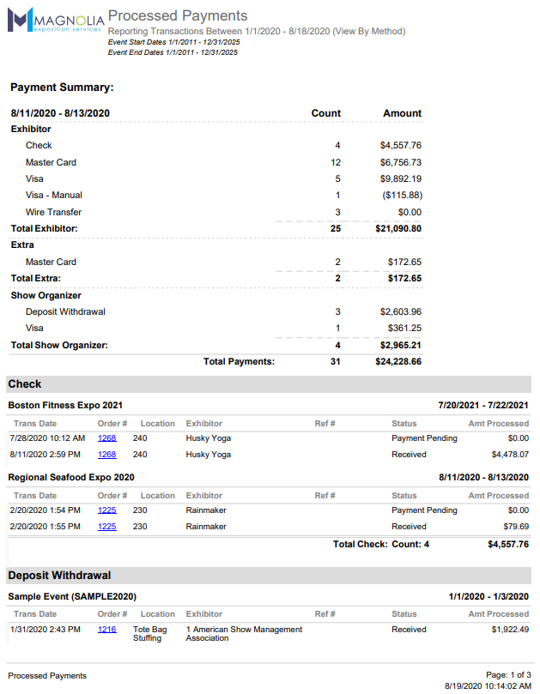Select the gray Check section header
Screen dimensions: 540x694
pyautogui.click(x=25, y=383)
